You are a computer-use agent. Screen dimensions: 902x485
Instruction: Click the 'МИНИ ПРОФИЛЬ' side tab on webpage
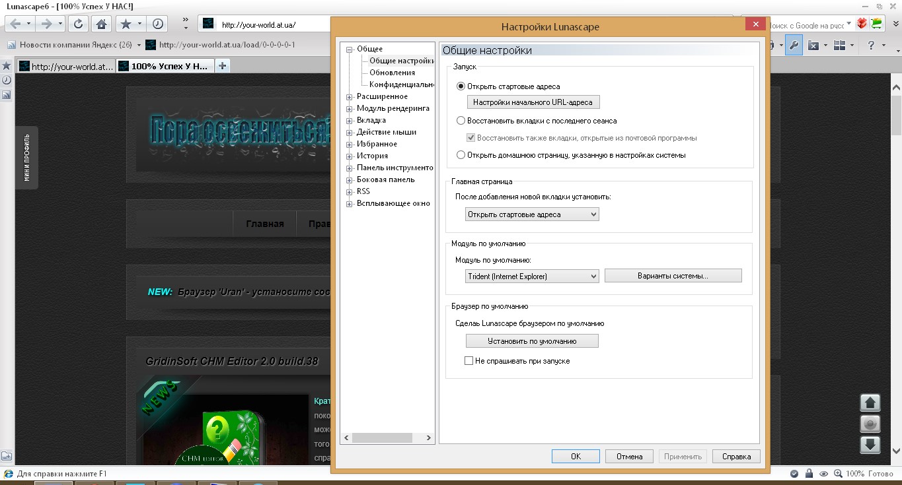[26, 158]
